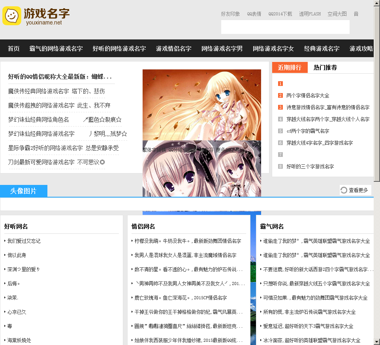Screen dimensions: 380x345
Task: Click the scrollbar down arrow
Action: [377, 342]
